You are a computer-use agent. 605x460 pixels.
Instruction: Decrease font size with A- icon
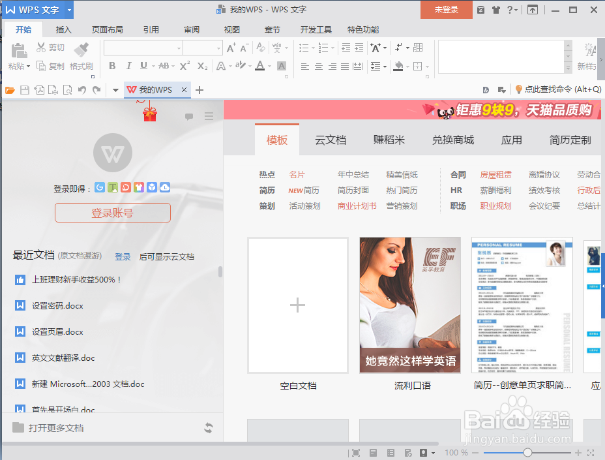(244, 48)
